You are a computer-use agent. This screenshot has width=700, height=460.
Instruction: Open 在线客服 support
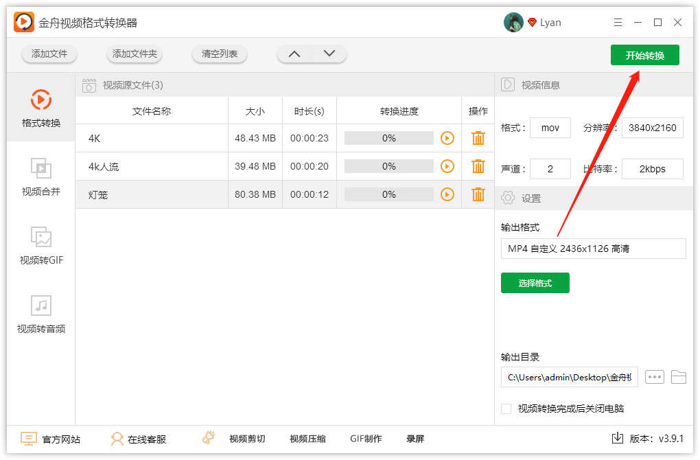[147, 439]
